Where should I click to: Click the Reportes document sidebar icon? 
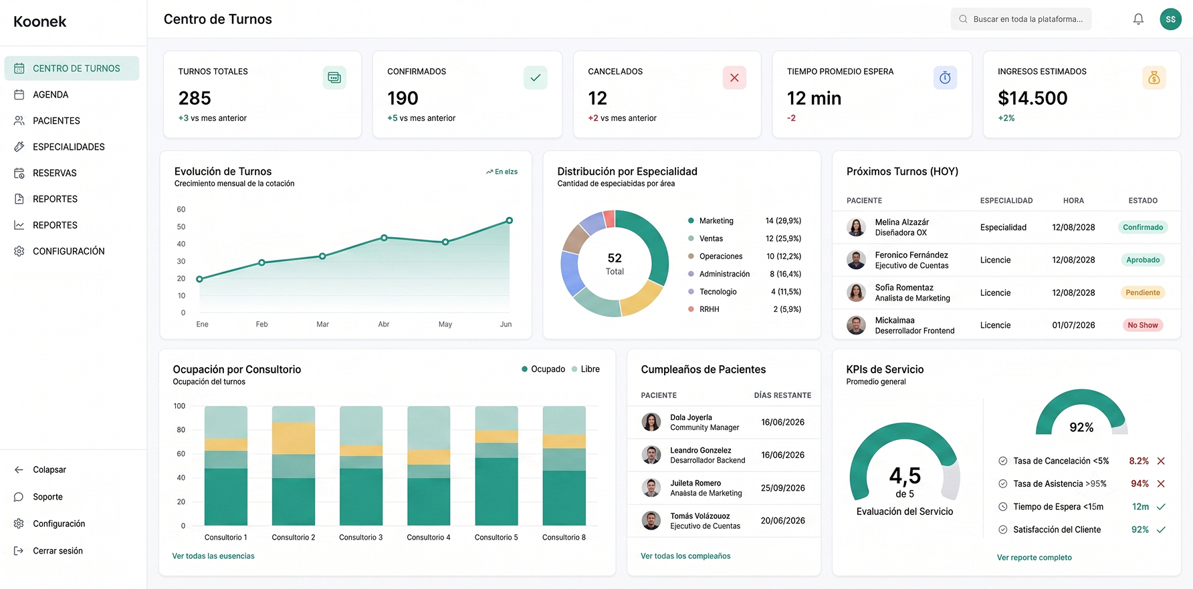point(19,199)
